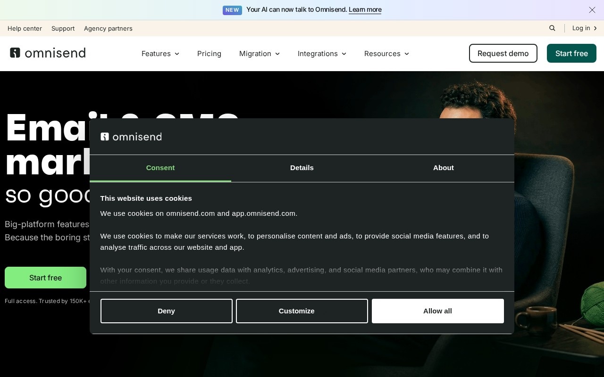604x377 pixels.
Task: Click the light green Start free hero button
Action: 45,278
